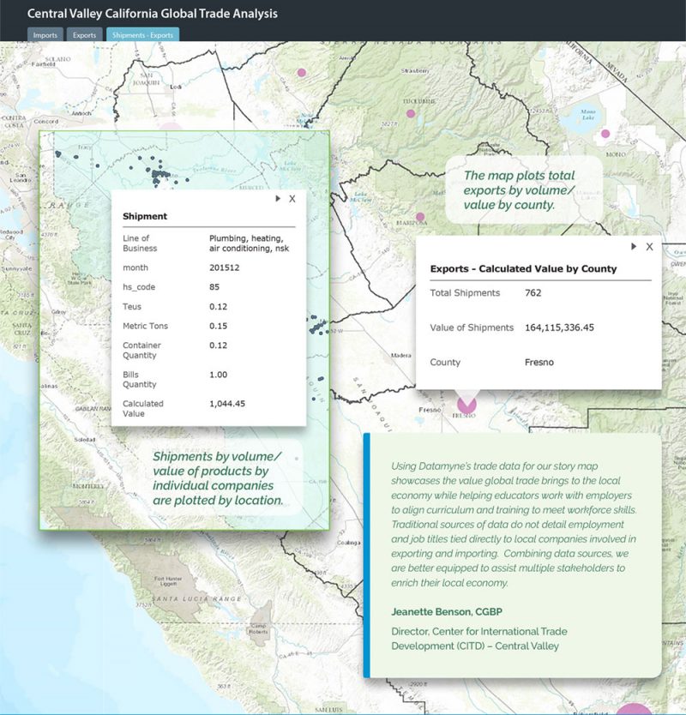This screenshot has height=715, width=686.
Task: Switch to the Imports tab
Action: coord(45,35)
